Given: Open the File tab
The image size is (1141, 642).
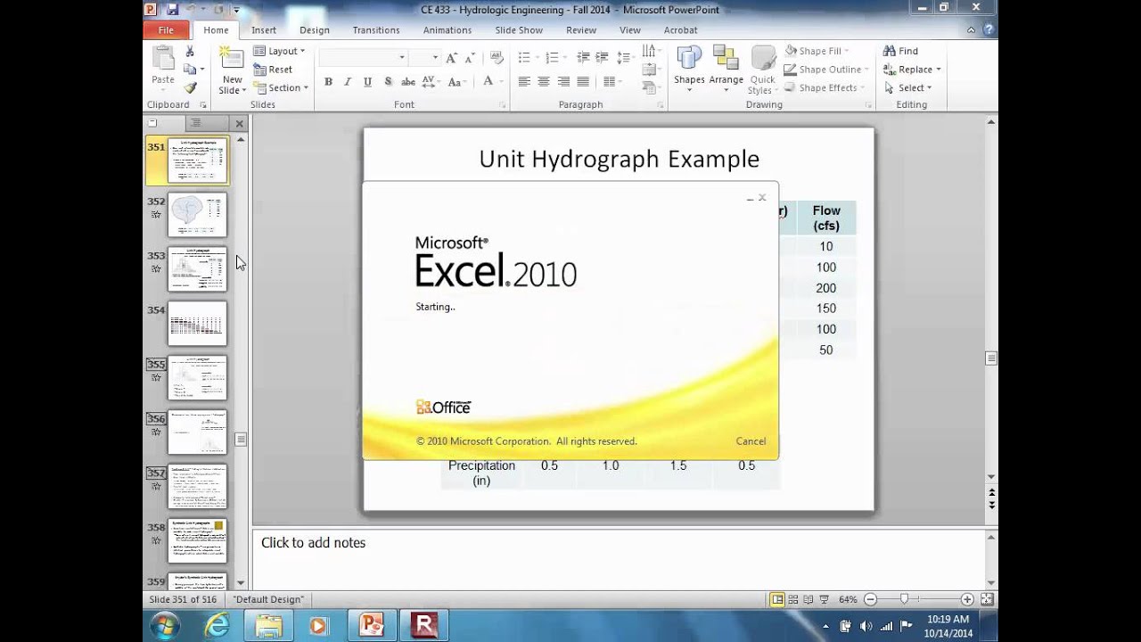Looking at the screenshot, I should pos(166,29).
